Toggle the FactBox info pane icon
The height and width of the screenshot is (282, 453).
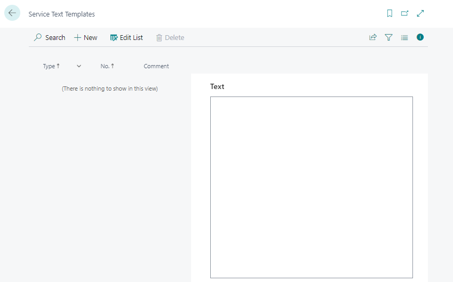pos(420,37)
